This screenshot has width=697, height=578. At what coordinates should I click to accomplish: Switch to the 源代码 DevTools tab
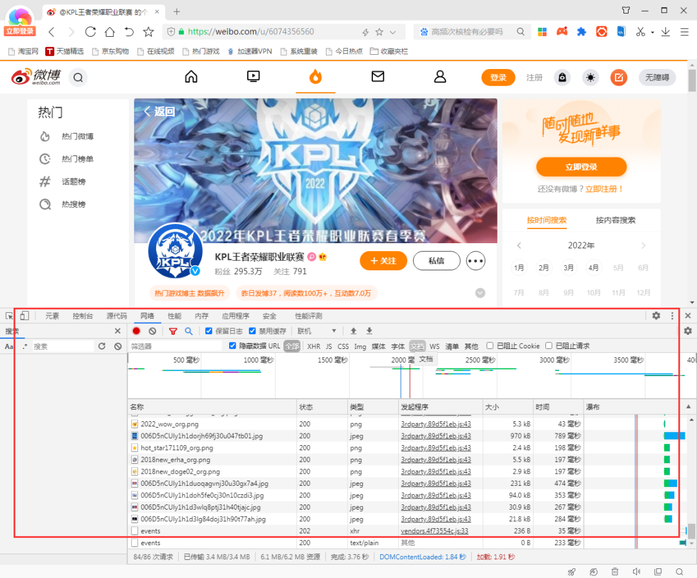[x=116, y=316]
